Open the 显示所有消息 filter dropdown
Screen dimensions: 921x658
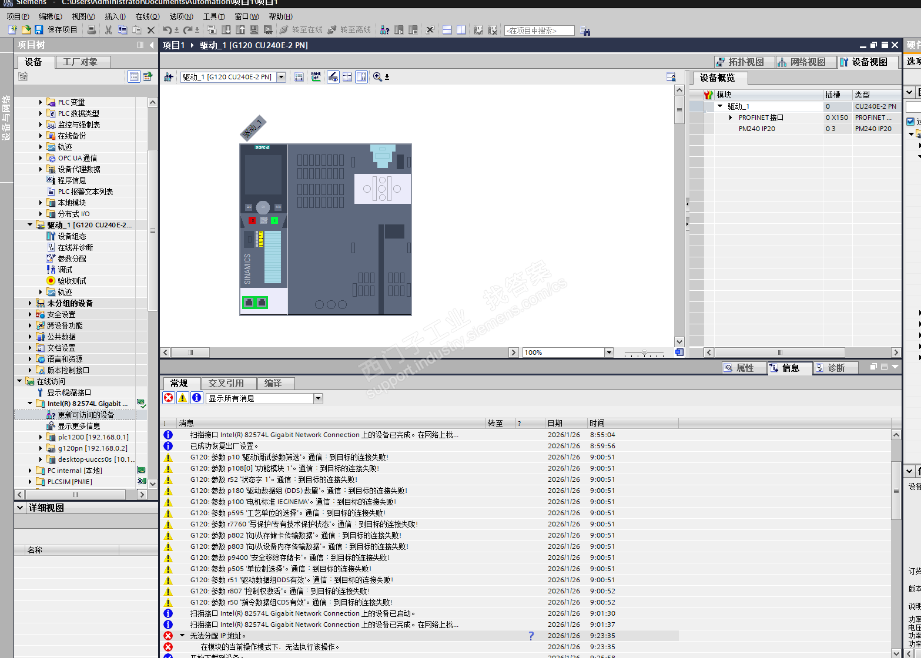pos(319,398)
